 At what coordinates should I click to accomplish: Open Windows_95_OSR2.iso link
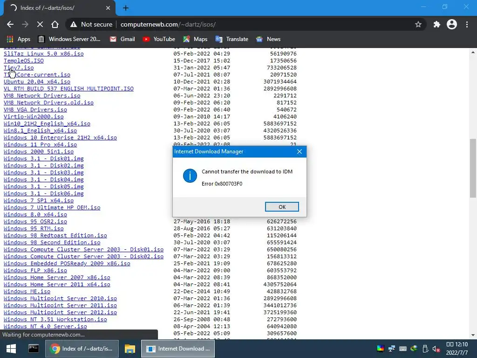pos(35,221)
